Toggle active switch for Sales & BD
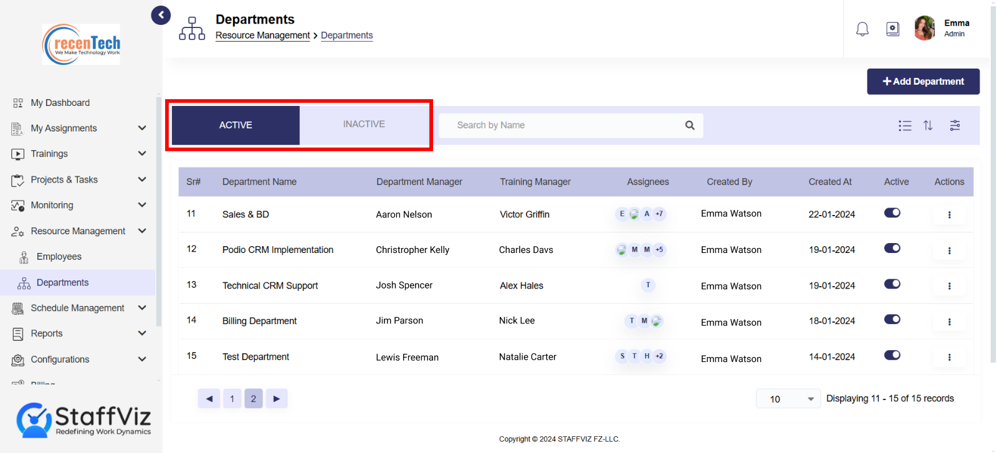997x453 pixels. click(892, 213)
